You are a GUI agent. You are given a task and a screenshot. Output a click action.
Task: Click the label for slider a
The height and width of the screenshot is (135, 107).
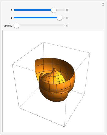pos(11,10)
